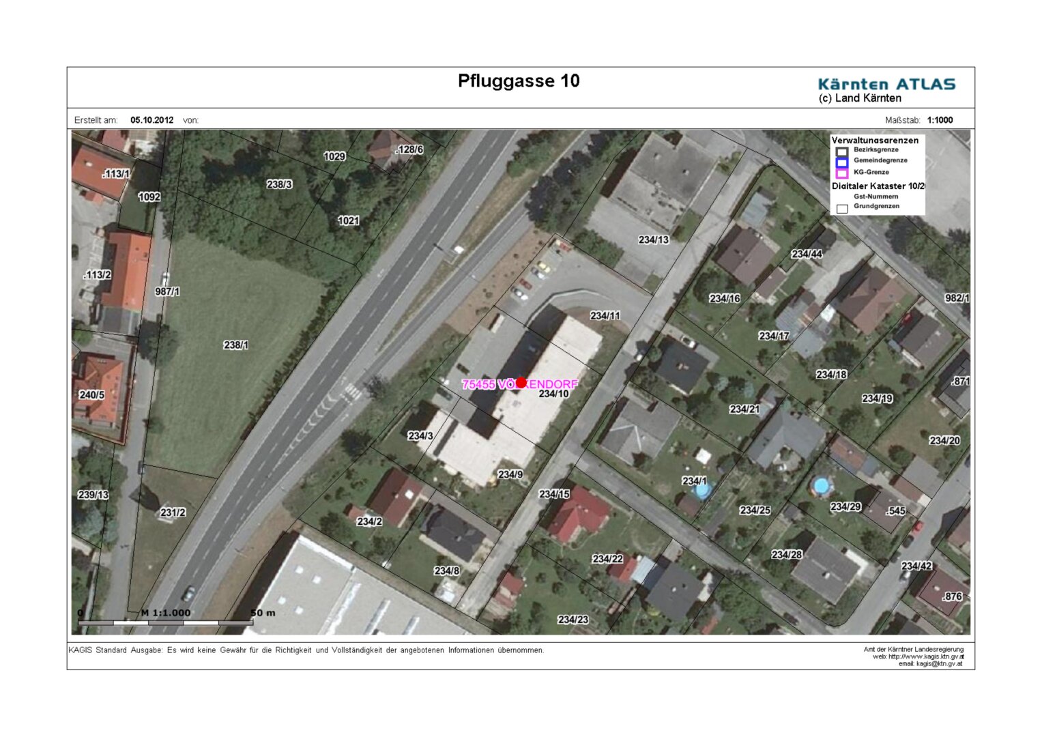Image resolution: width=1042 pixels, height=737 pixels.
Task: Select parcel label 238/1 on the meadow
Action: (x=235, y=345)
